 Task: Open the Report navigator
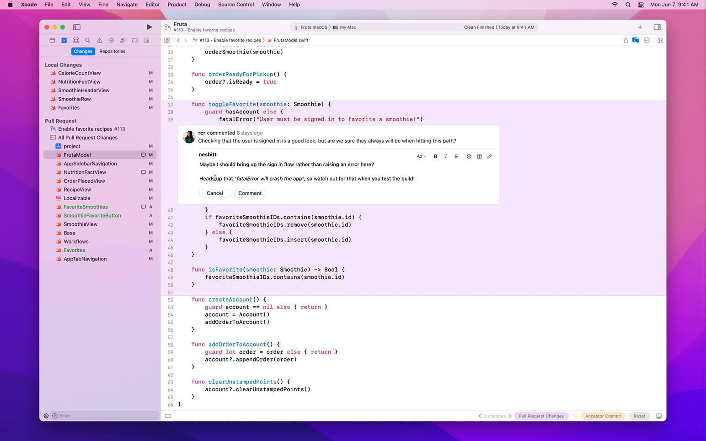pyautogui.click(x=146, y=40)
